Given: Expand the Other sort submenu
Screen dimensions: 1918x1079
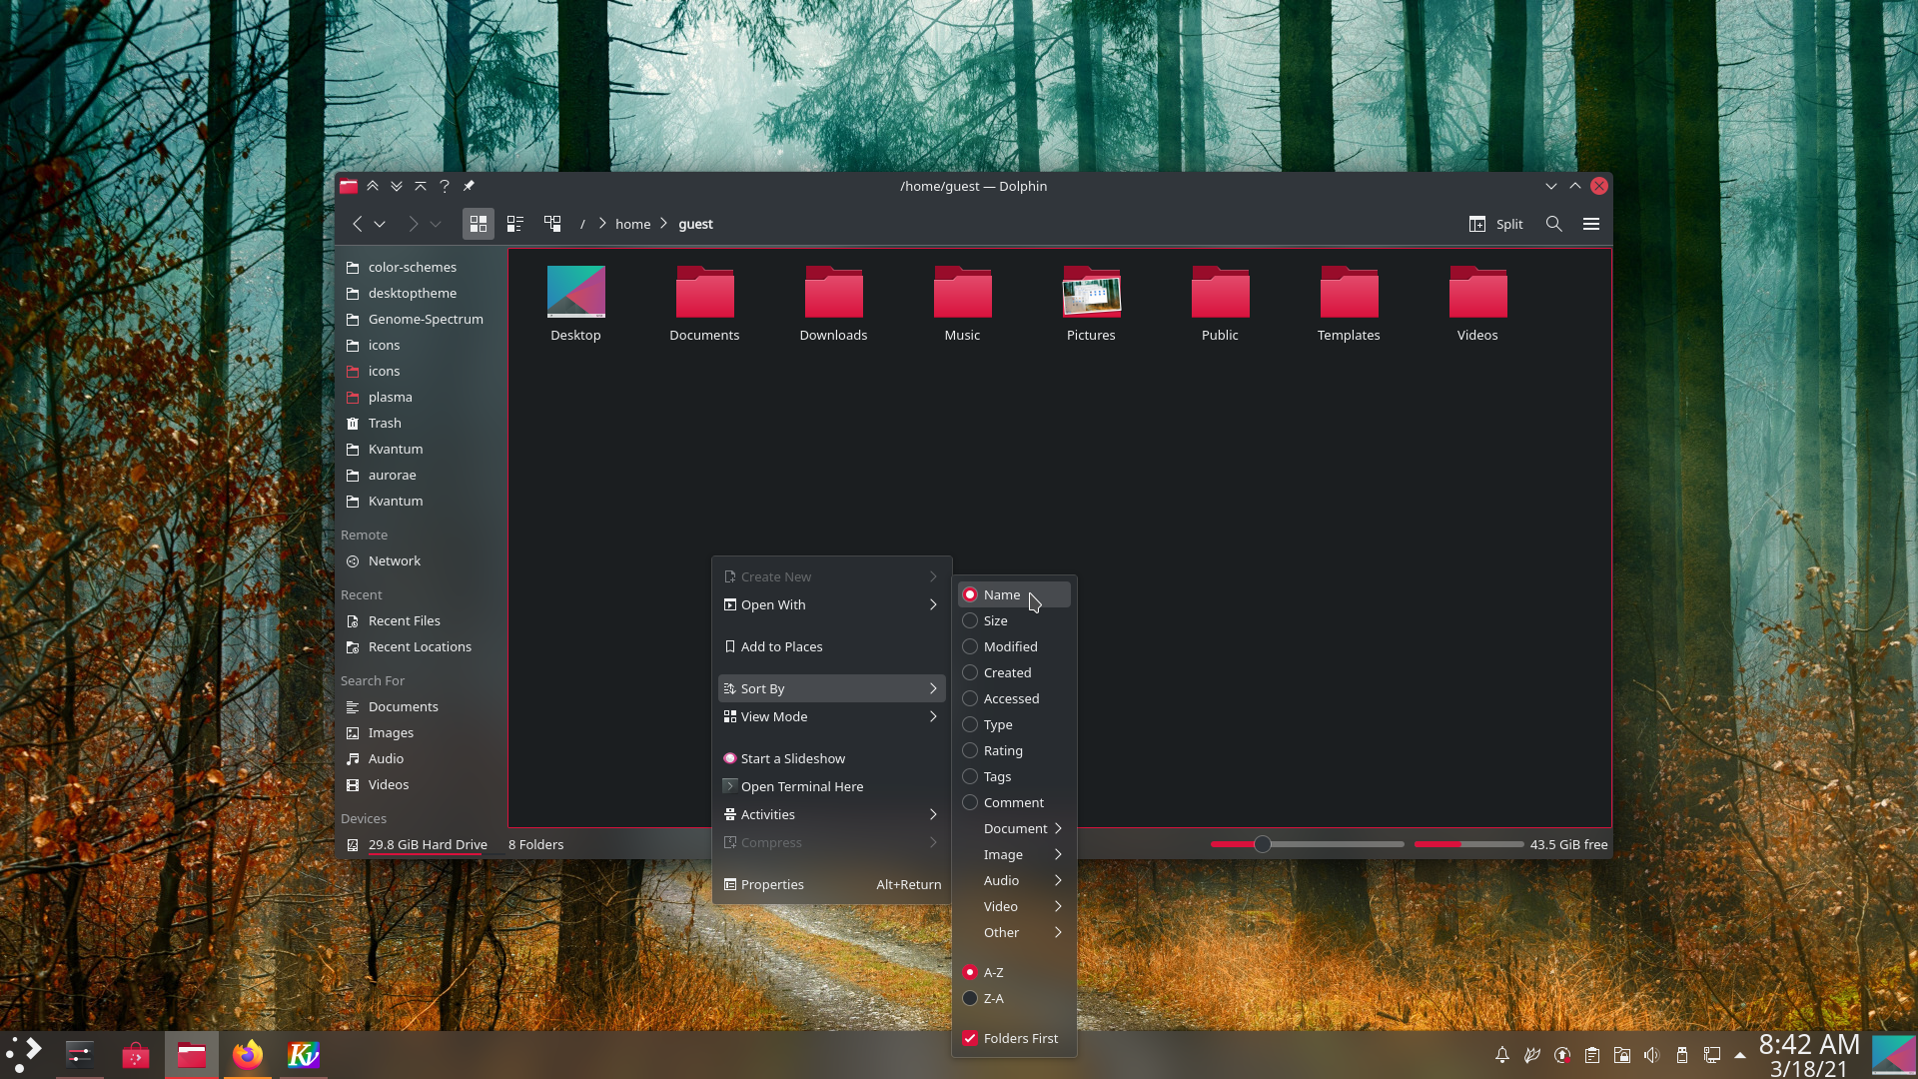Looking at the screenshot, I should click(1014, 932).
